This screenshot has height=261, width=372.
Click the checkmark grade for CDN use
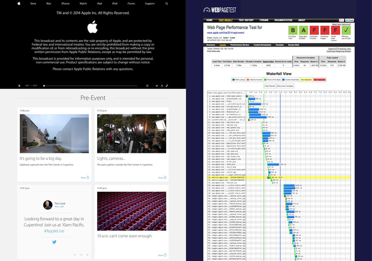pos(346,30)
